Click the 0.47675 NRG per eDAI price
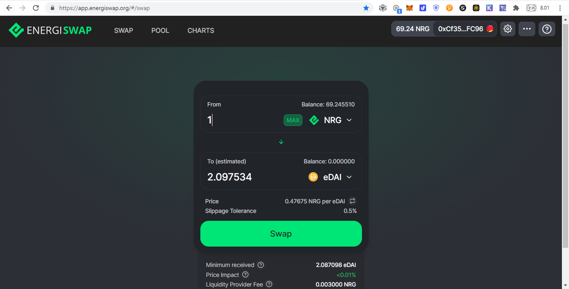The image size is (569, 289). (315, 201)
